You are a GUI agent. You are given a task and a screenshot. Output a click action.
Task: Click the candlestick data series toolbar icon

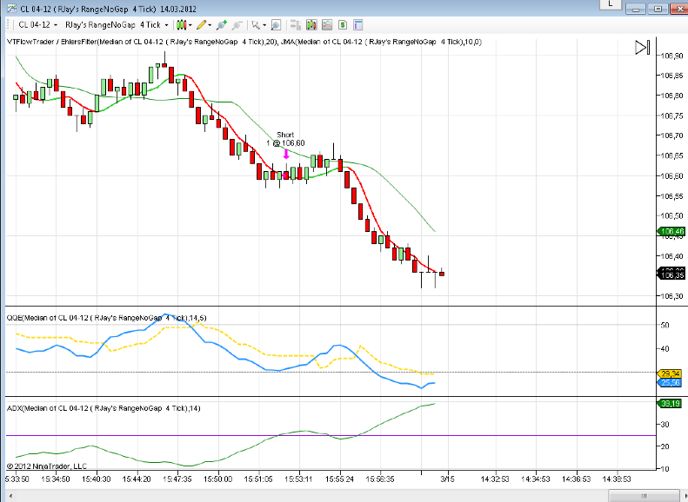coord(311,25)
